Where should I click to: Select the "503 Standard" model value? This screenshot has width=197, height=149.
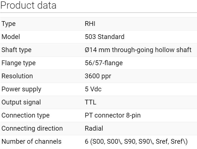coord(104,37)
